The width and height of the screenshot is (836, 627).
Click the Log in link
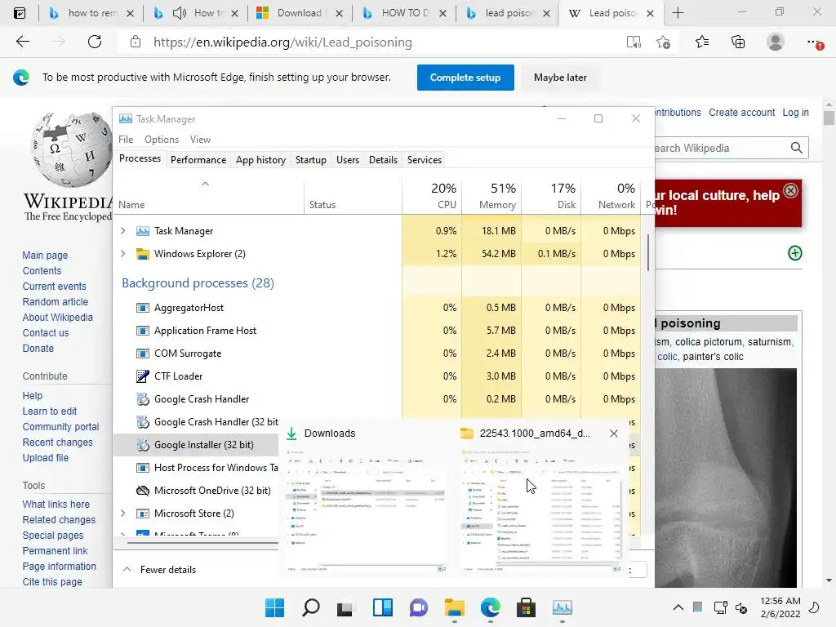795,113
